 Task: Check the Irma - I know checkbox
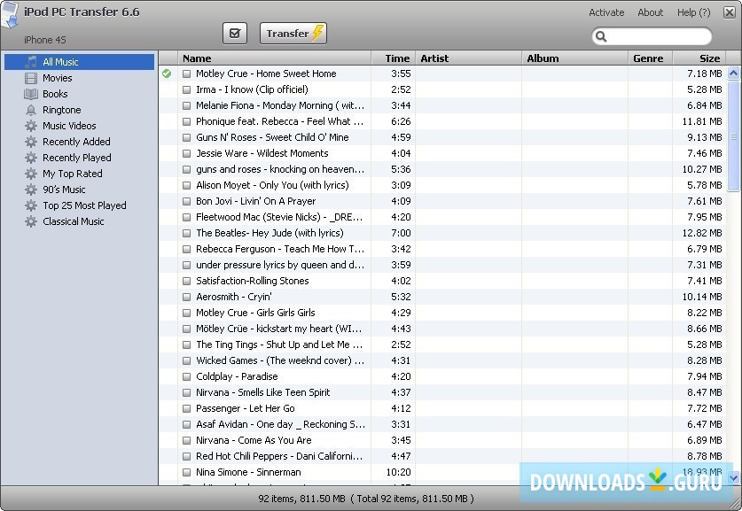coord(187,89)
